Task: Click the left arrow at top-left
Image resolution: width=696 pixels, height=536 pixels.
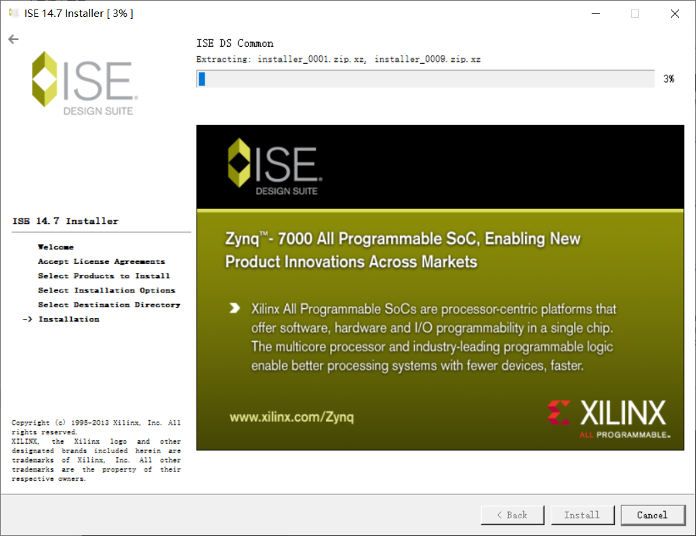Action: (x=14, y=39)
